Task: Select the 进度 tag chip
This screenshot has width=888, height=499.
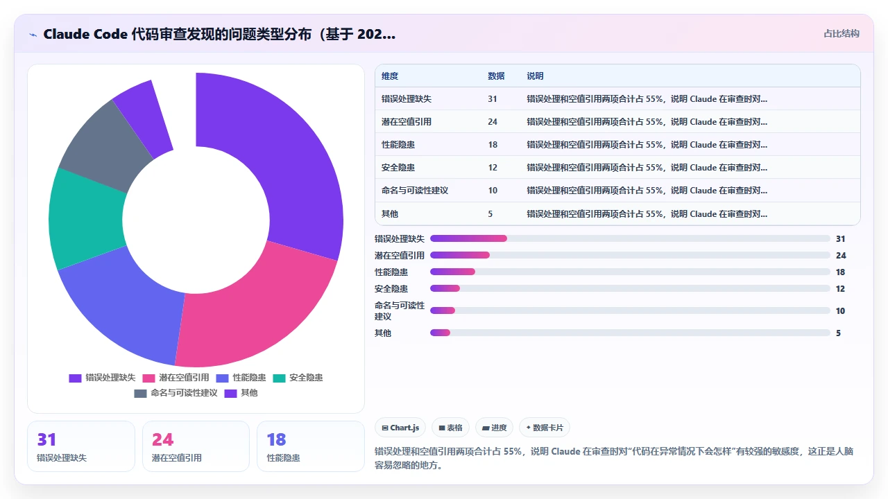Action: pyautogui.click(x=495, y=428)
